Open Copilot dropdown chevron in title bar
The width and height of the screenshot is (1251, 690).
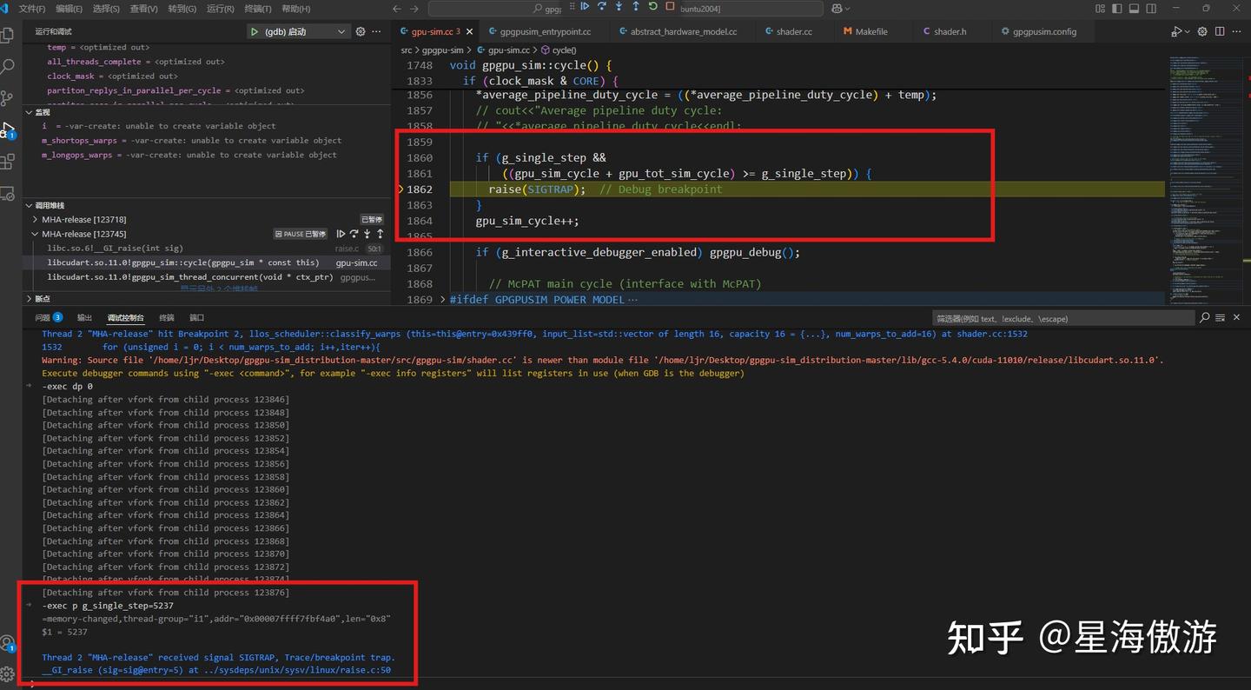coord(847,9)
